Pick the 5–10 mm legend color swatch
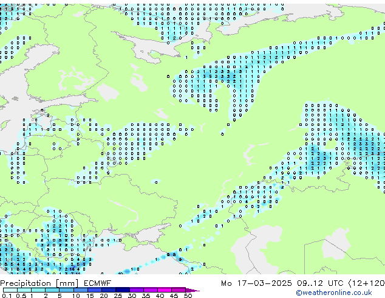The height and width of the screenshot is (298, 385). point(66,290)
